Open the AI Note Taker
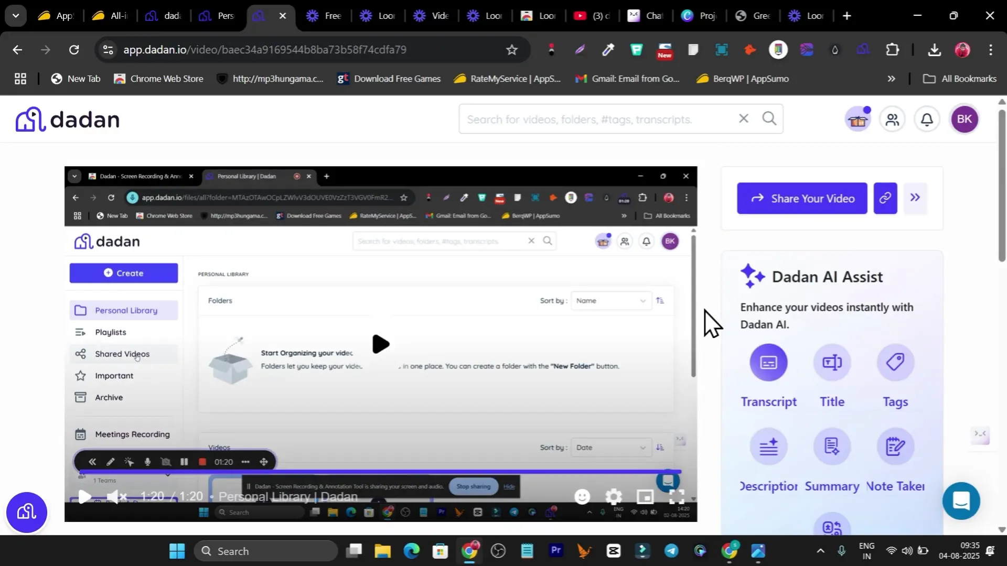 coord(895,447)
